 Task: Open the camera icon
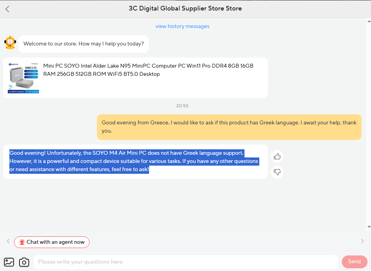click(x=24, y=262)
